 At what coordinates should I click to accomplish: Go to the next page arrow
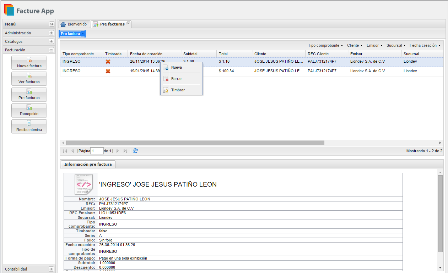point(118,151)
